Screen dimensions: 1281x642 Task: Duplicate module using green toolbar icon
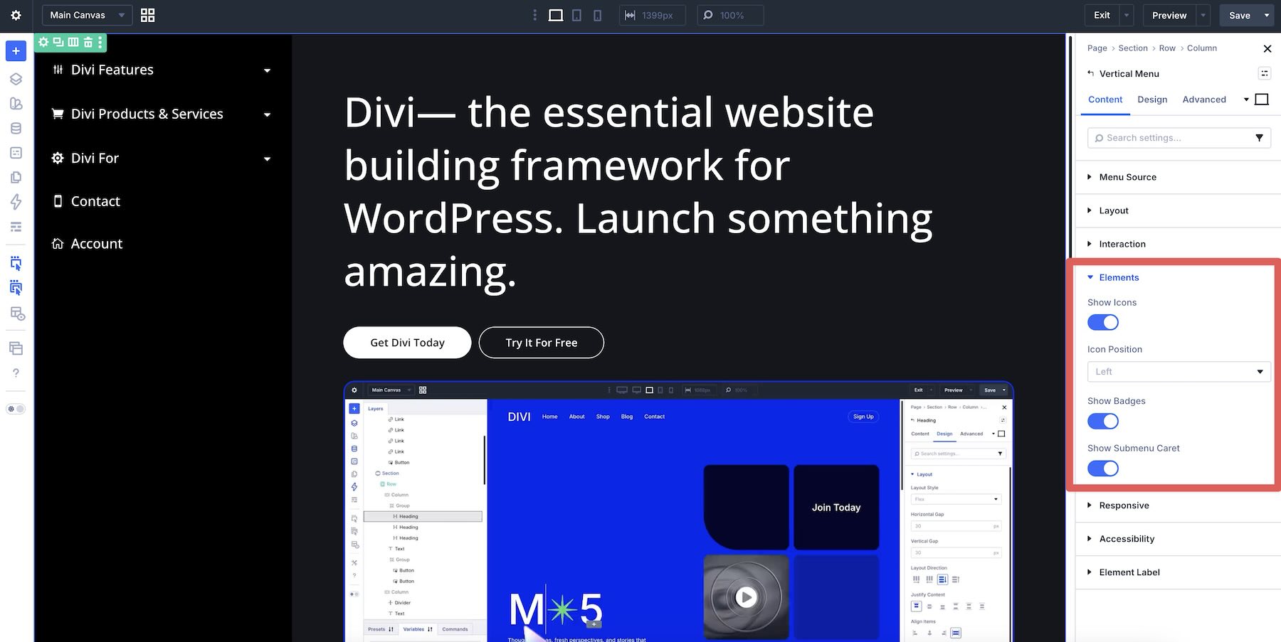(58, 42)
